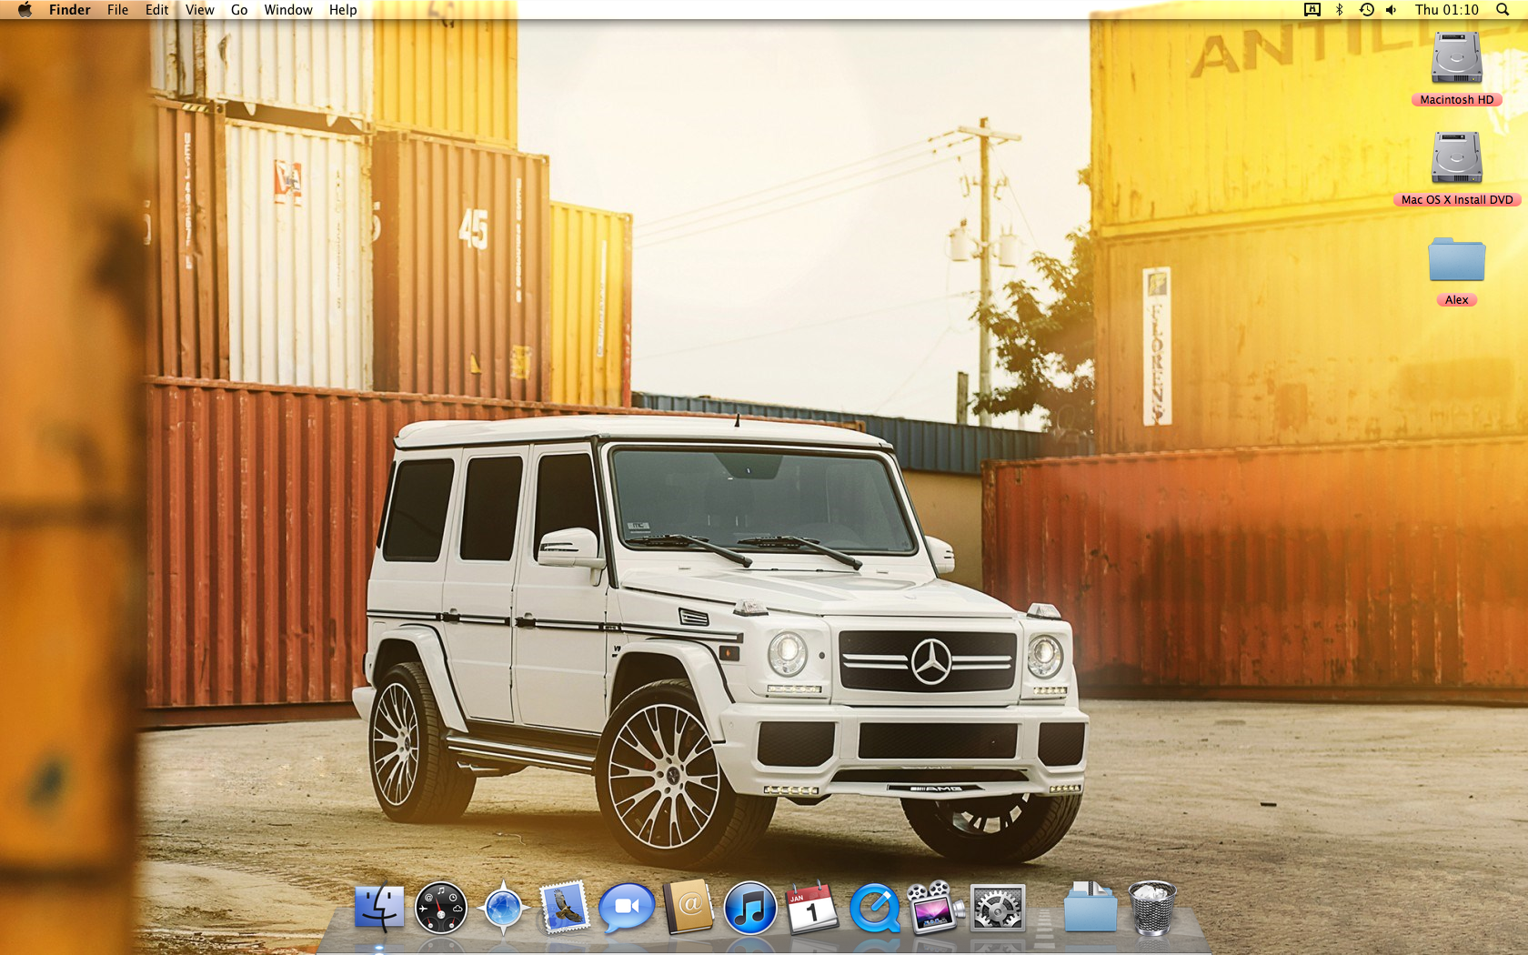Open Address Book in the Dock
The width and height of the screenshot is (1528, 955).
coord(689,907)
